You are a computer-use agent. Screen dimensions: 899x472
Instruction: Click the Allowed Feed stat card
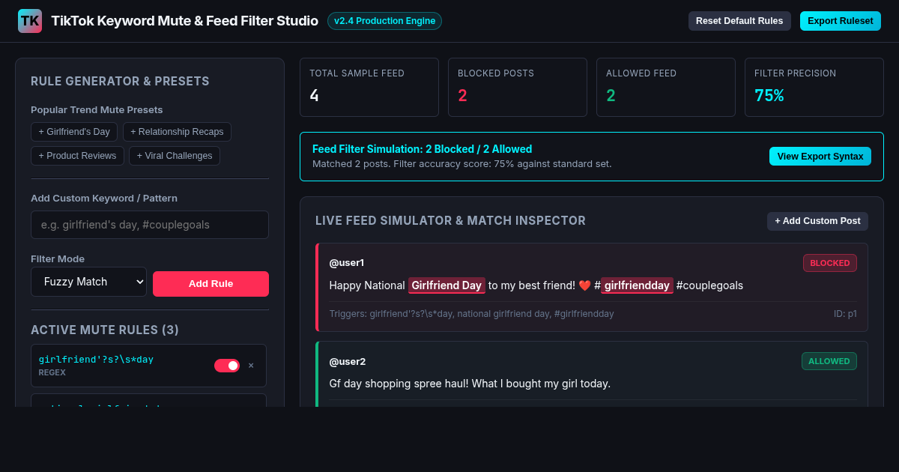click(x=666, y=88)
